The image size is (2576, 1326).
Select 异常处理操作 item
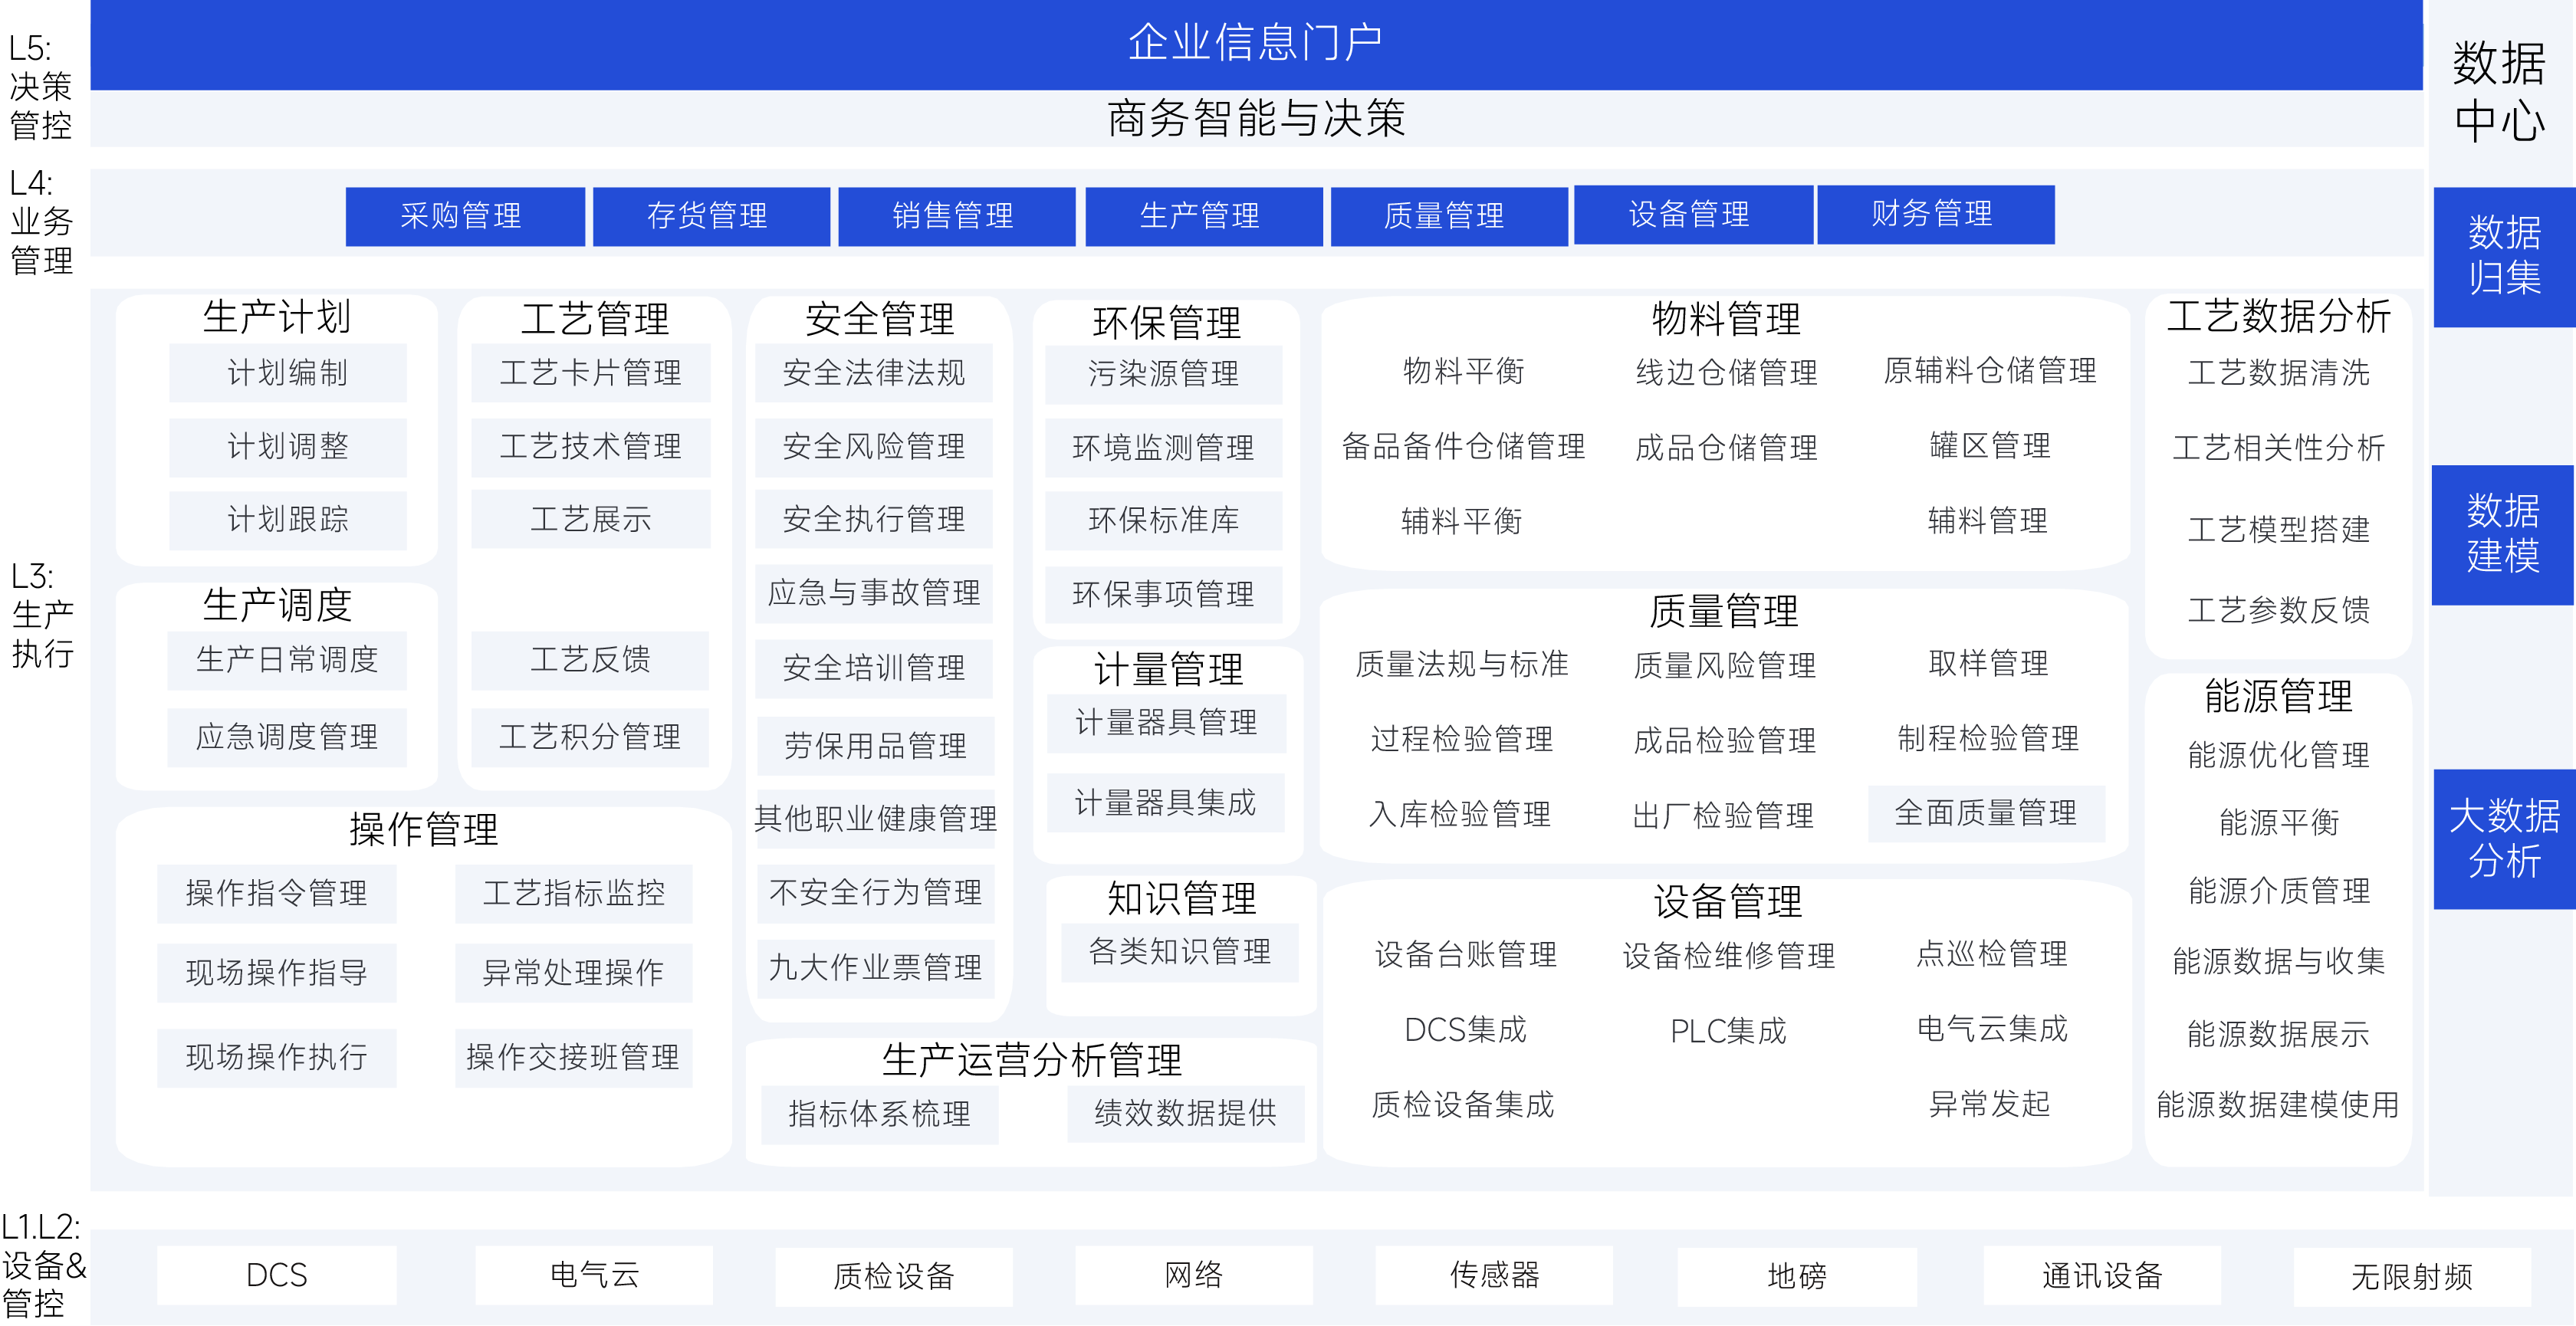pos(574,973)
